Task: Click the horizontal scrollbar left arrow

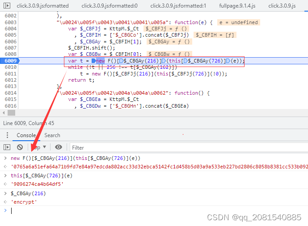Action: [x=4, y=113]
